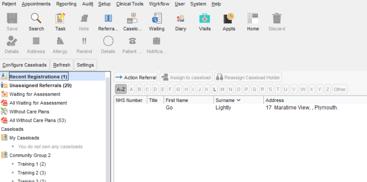Open the System menu
This screenshot has width=367, height=182.
click(198, 4)
